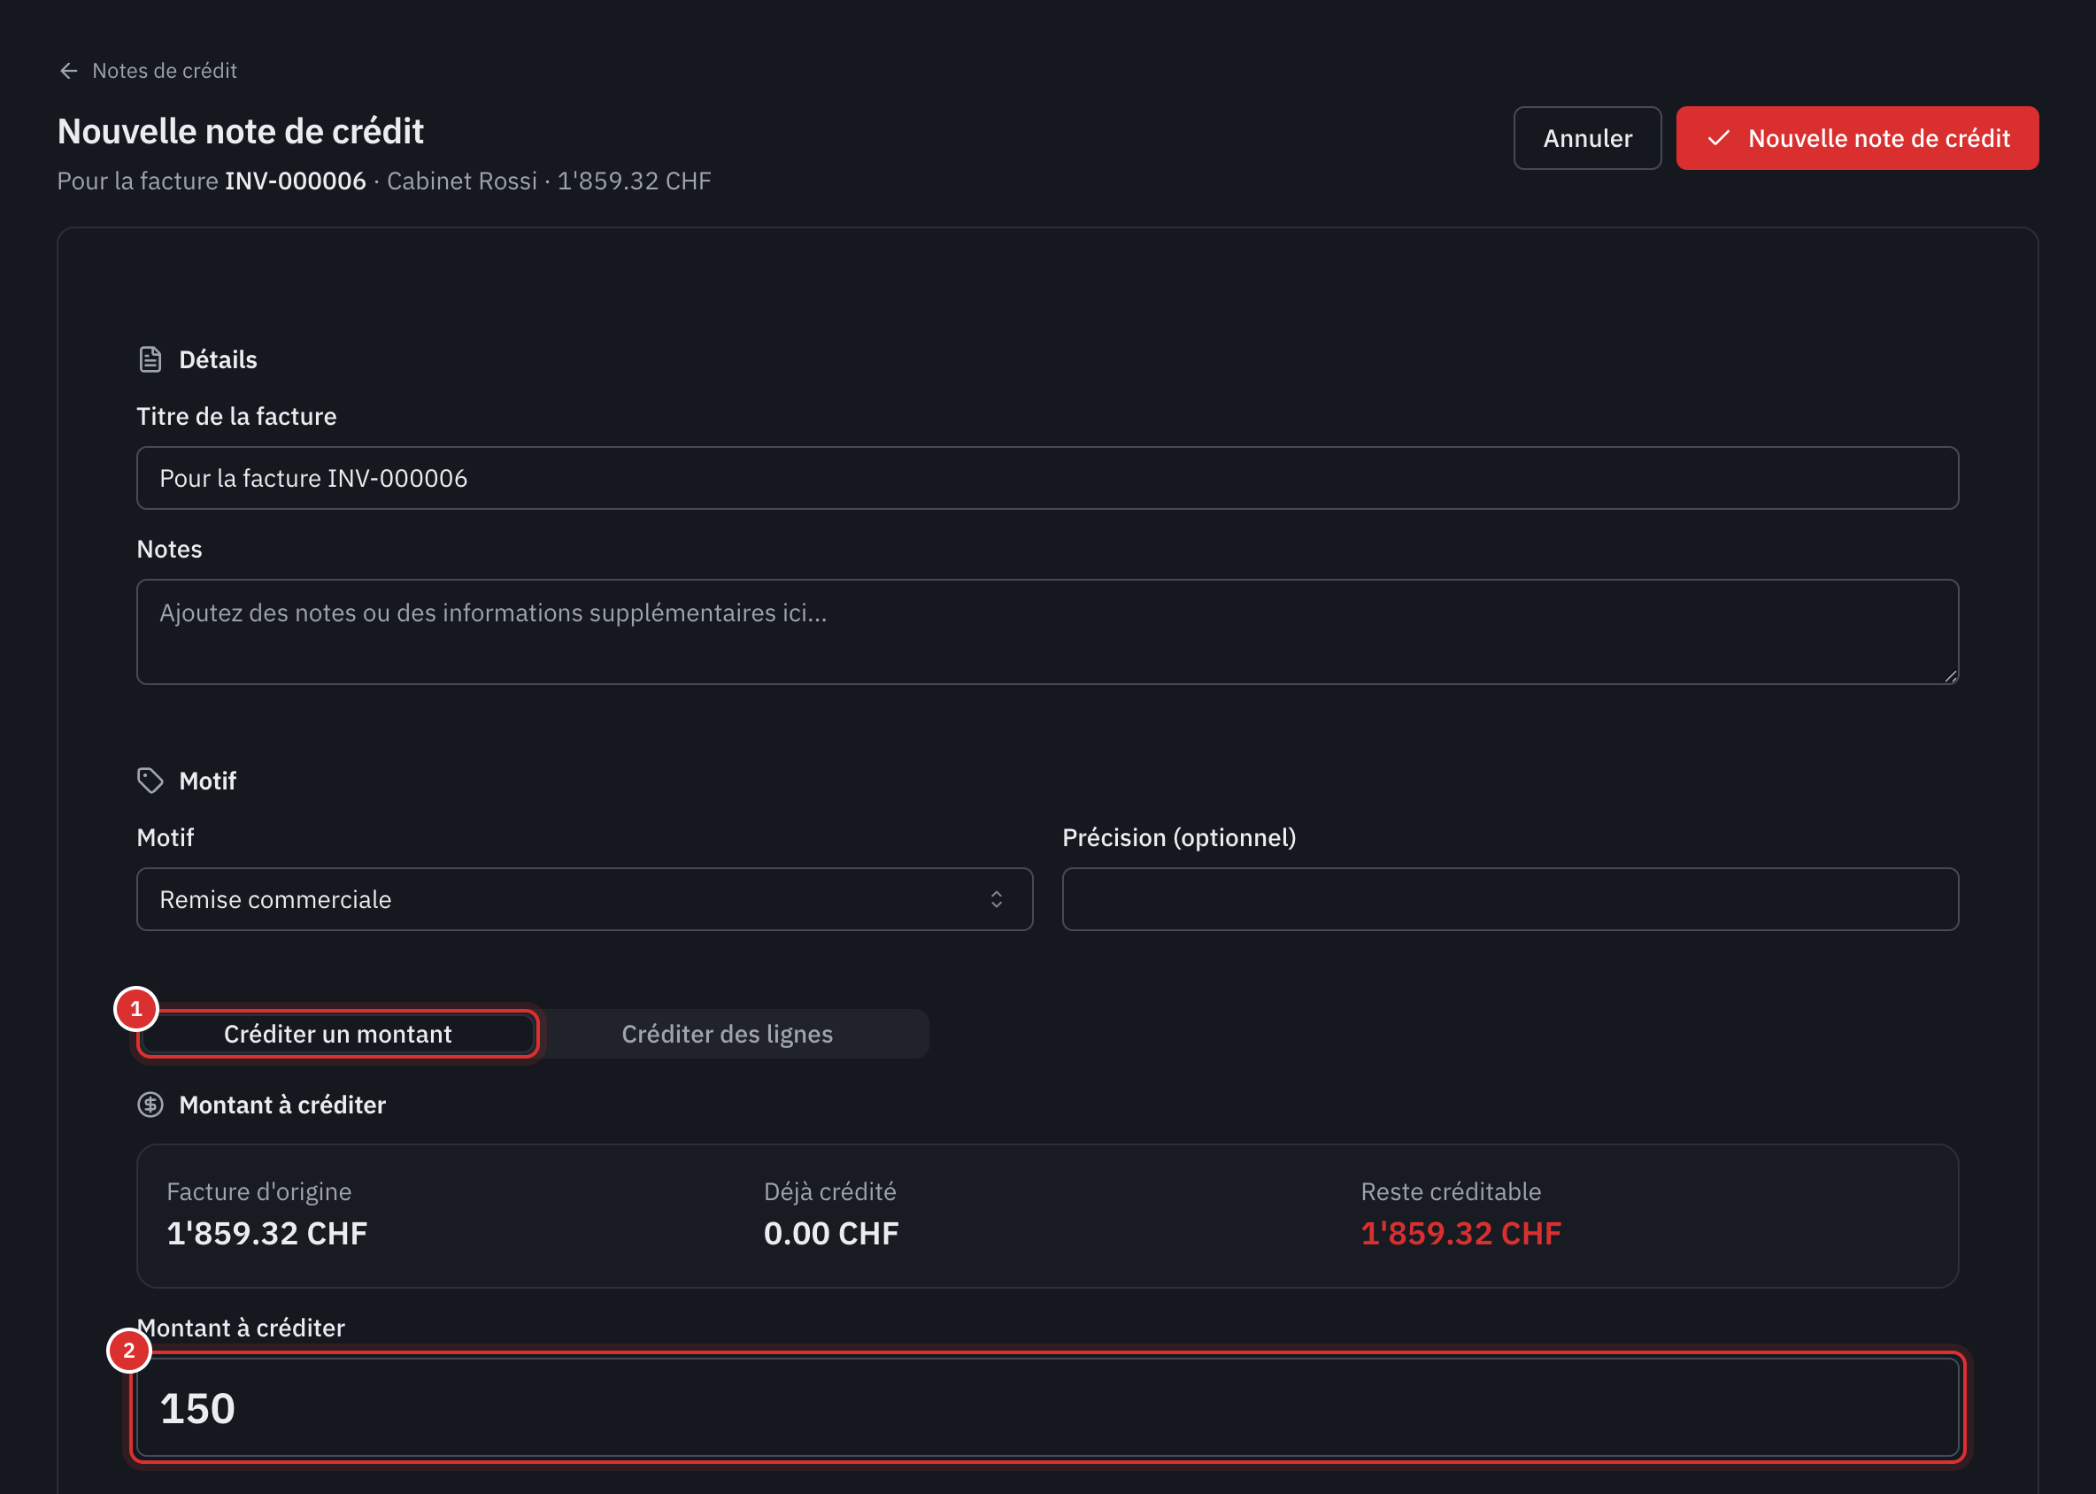Go back via the Notes de crédit link
This screenshot has height=1494, width=2096.
click(164, 71)
